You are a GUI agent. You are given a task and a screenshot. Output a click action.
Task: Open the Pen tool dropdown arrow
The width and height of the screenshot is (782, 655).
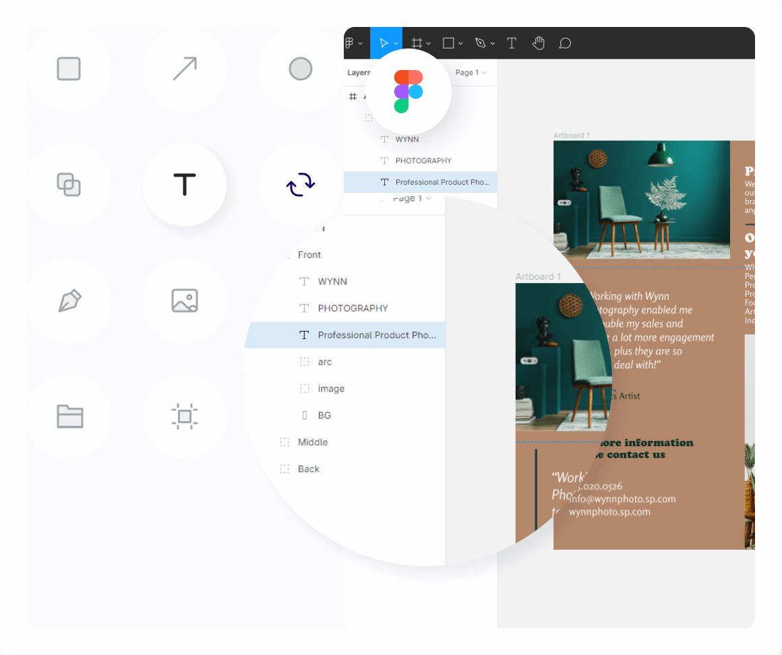click(493, 44)
